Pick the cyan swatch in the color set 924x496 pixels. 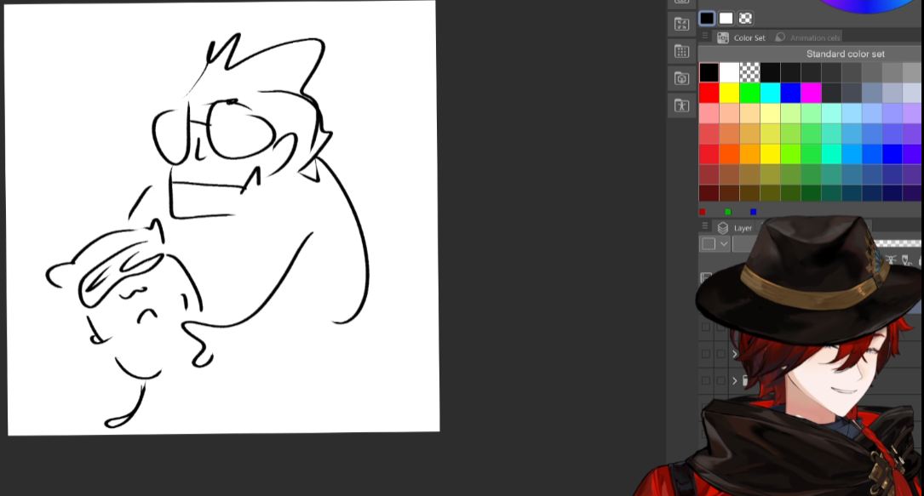pos(770,93)
